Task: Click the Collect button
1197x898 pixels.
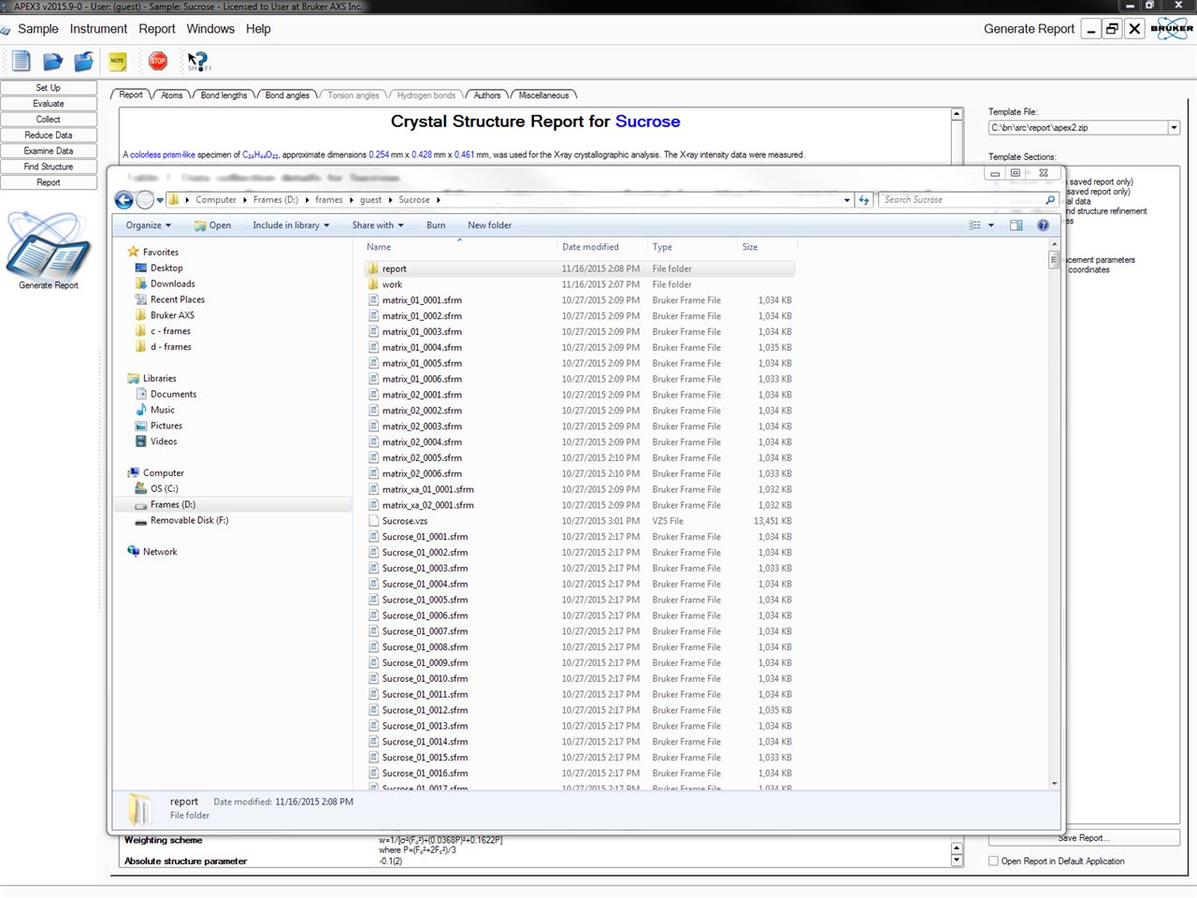Action: click(x=49, y=120)
